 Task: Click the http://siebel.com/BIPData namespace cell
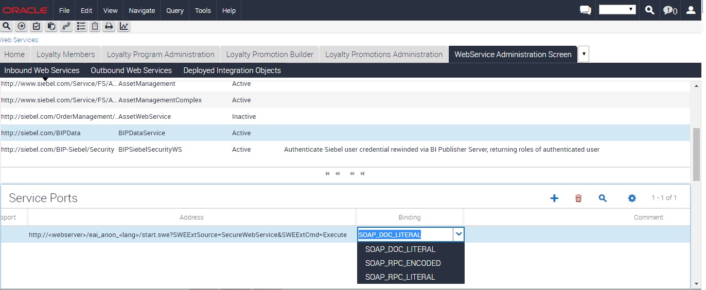point(41,133)
